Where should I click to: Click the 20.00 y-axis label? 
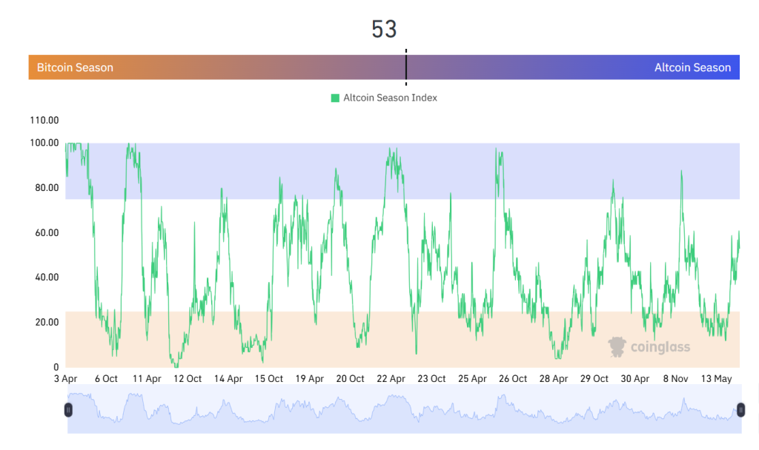pos(47,322)
